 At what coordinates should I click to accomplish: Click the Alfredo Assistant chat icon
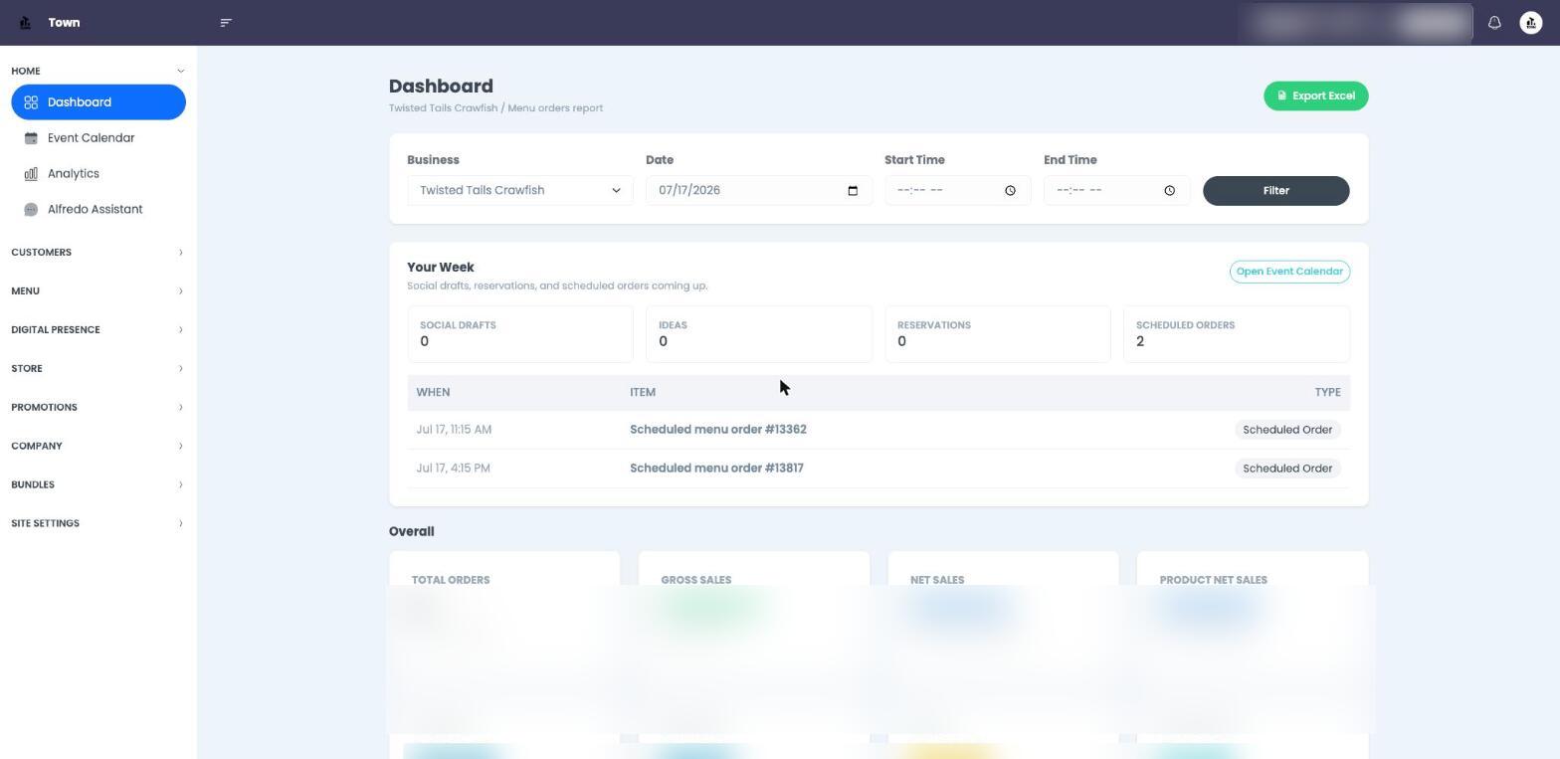tap(31, 210)
